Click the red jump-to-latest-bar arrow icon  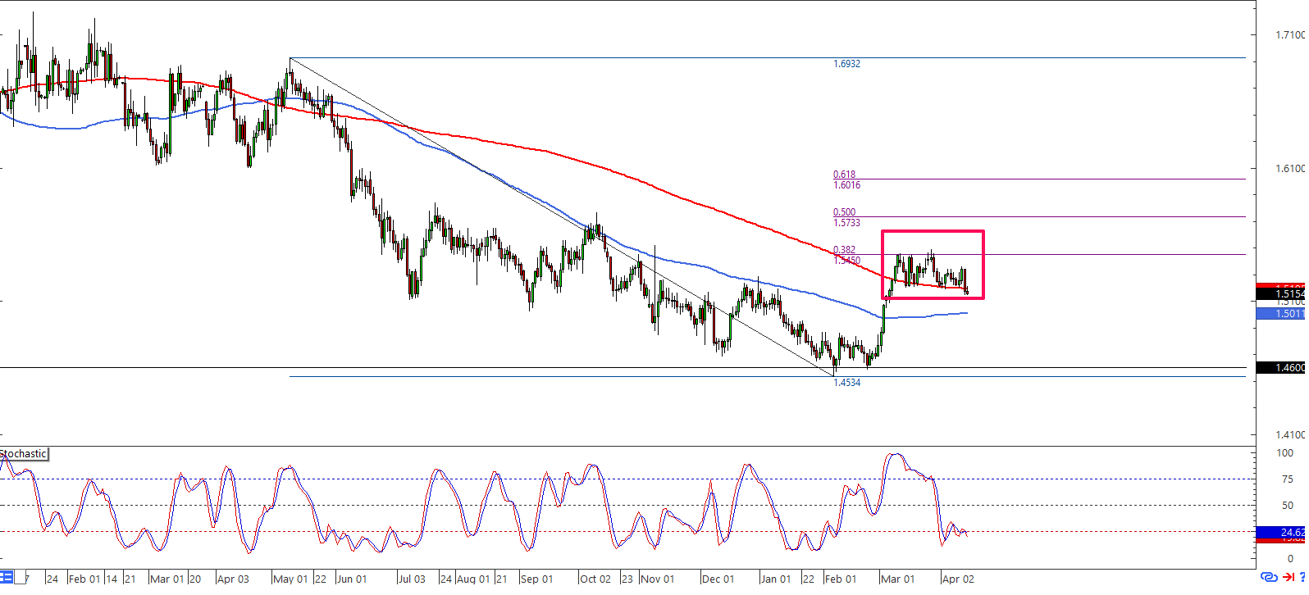tap(1289, 578)
